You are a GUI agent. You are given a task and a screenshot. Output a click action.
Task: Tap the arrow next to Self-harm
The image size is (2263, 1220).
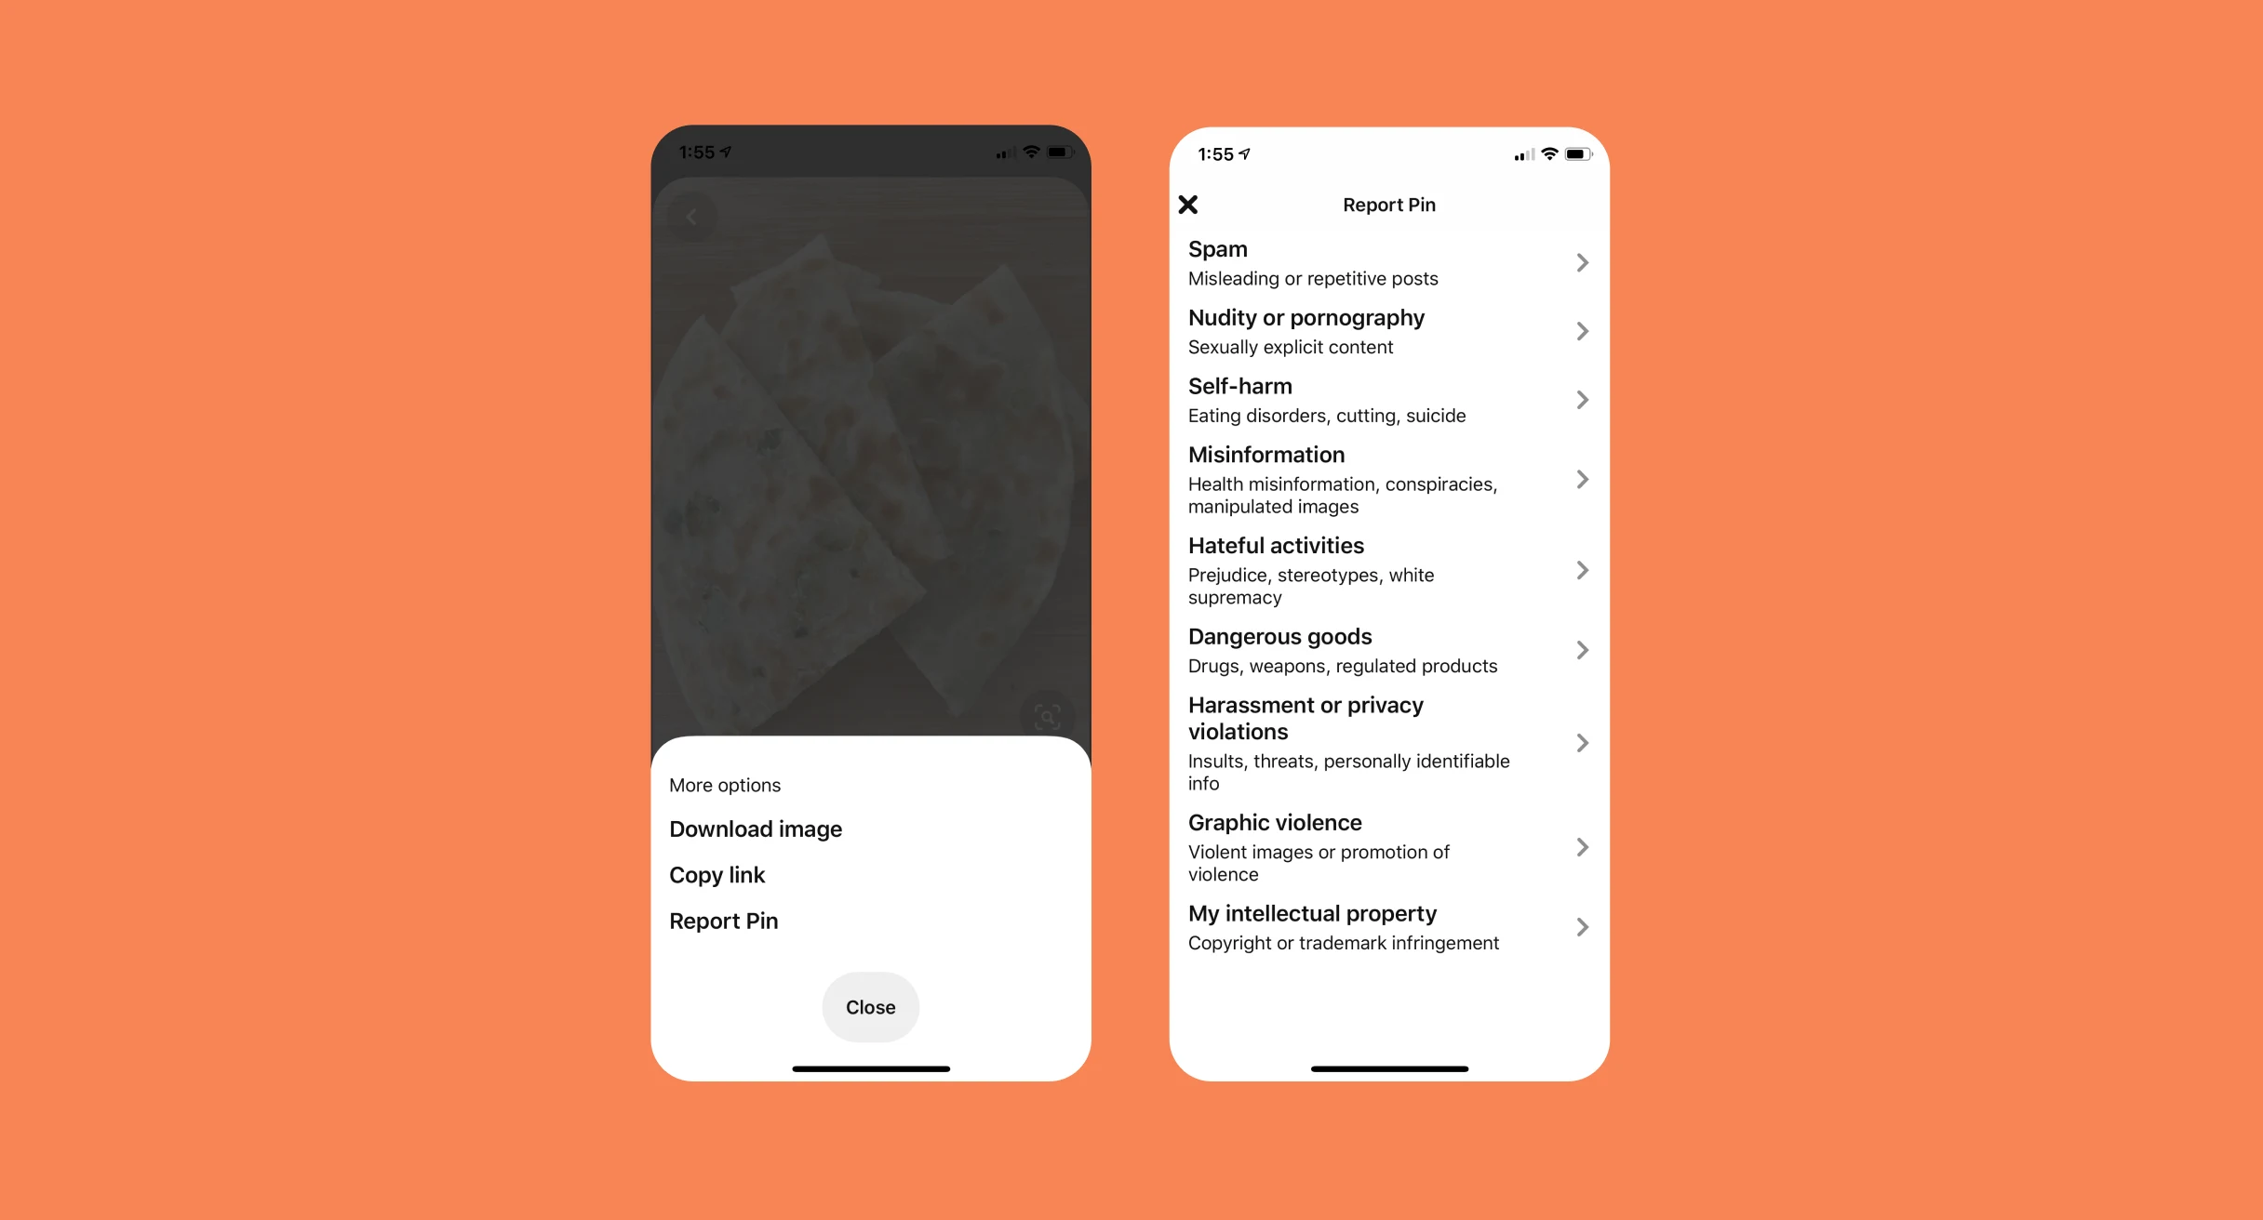click(1582, 400)
